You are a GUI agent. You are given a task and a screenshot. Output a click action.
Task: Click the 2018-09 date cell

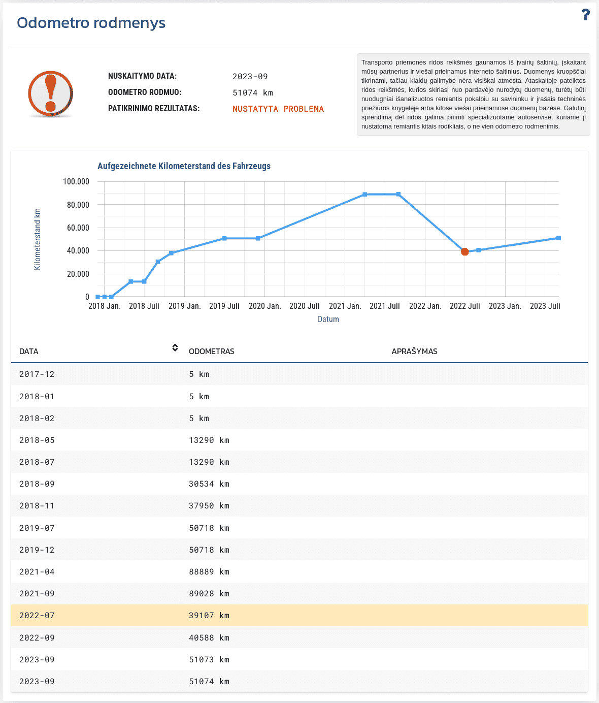coord(37,484)
